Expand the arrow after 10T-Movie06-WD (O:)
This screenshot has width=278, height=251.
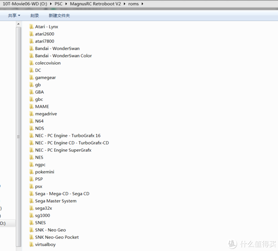(51, 4)
